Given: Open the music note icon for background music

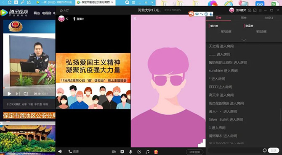Looking at the screenshot, I should [147, 152].
